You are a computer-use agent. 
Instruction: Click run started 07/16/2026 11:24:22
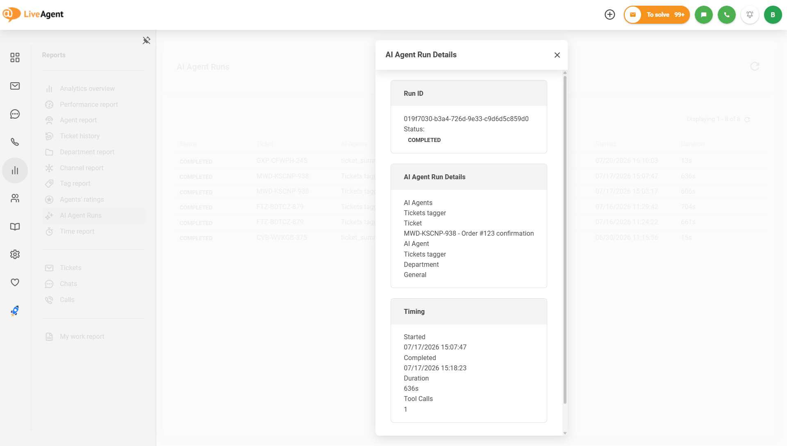[627, 222]
